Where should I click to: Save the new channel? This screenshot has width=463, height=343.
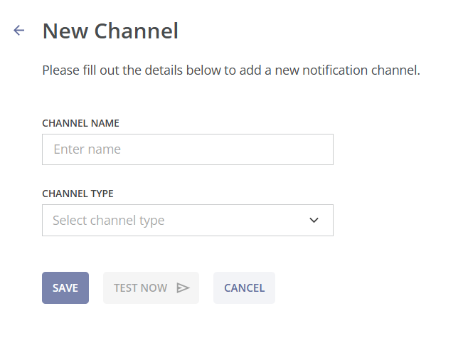pyautogui.click(x=65, y=287)
